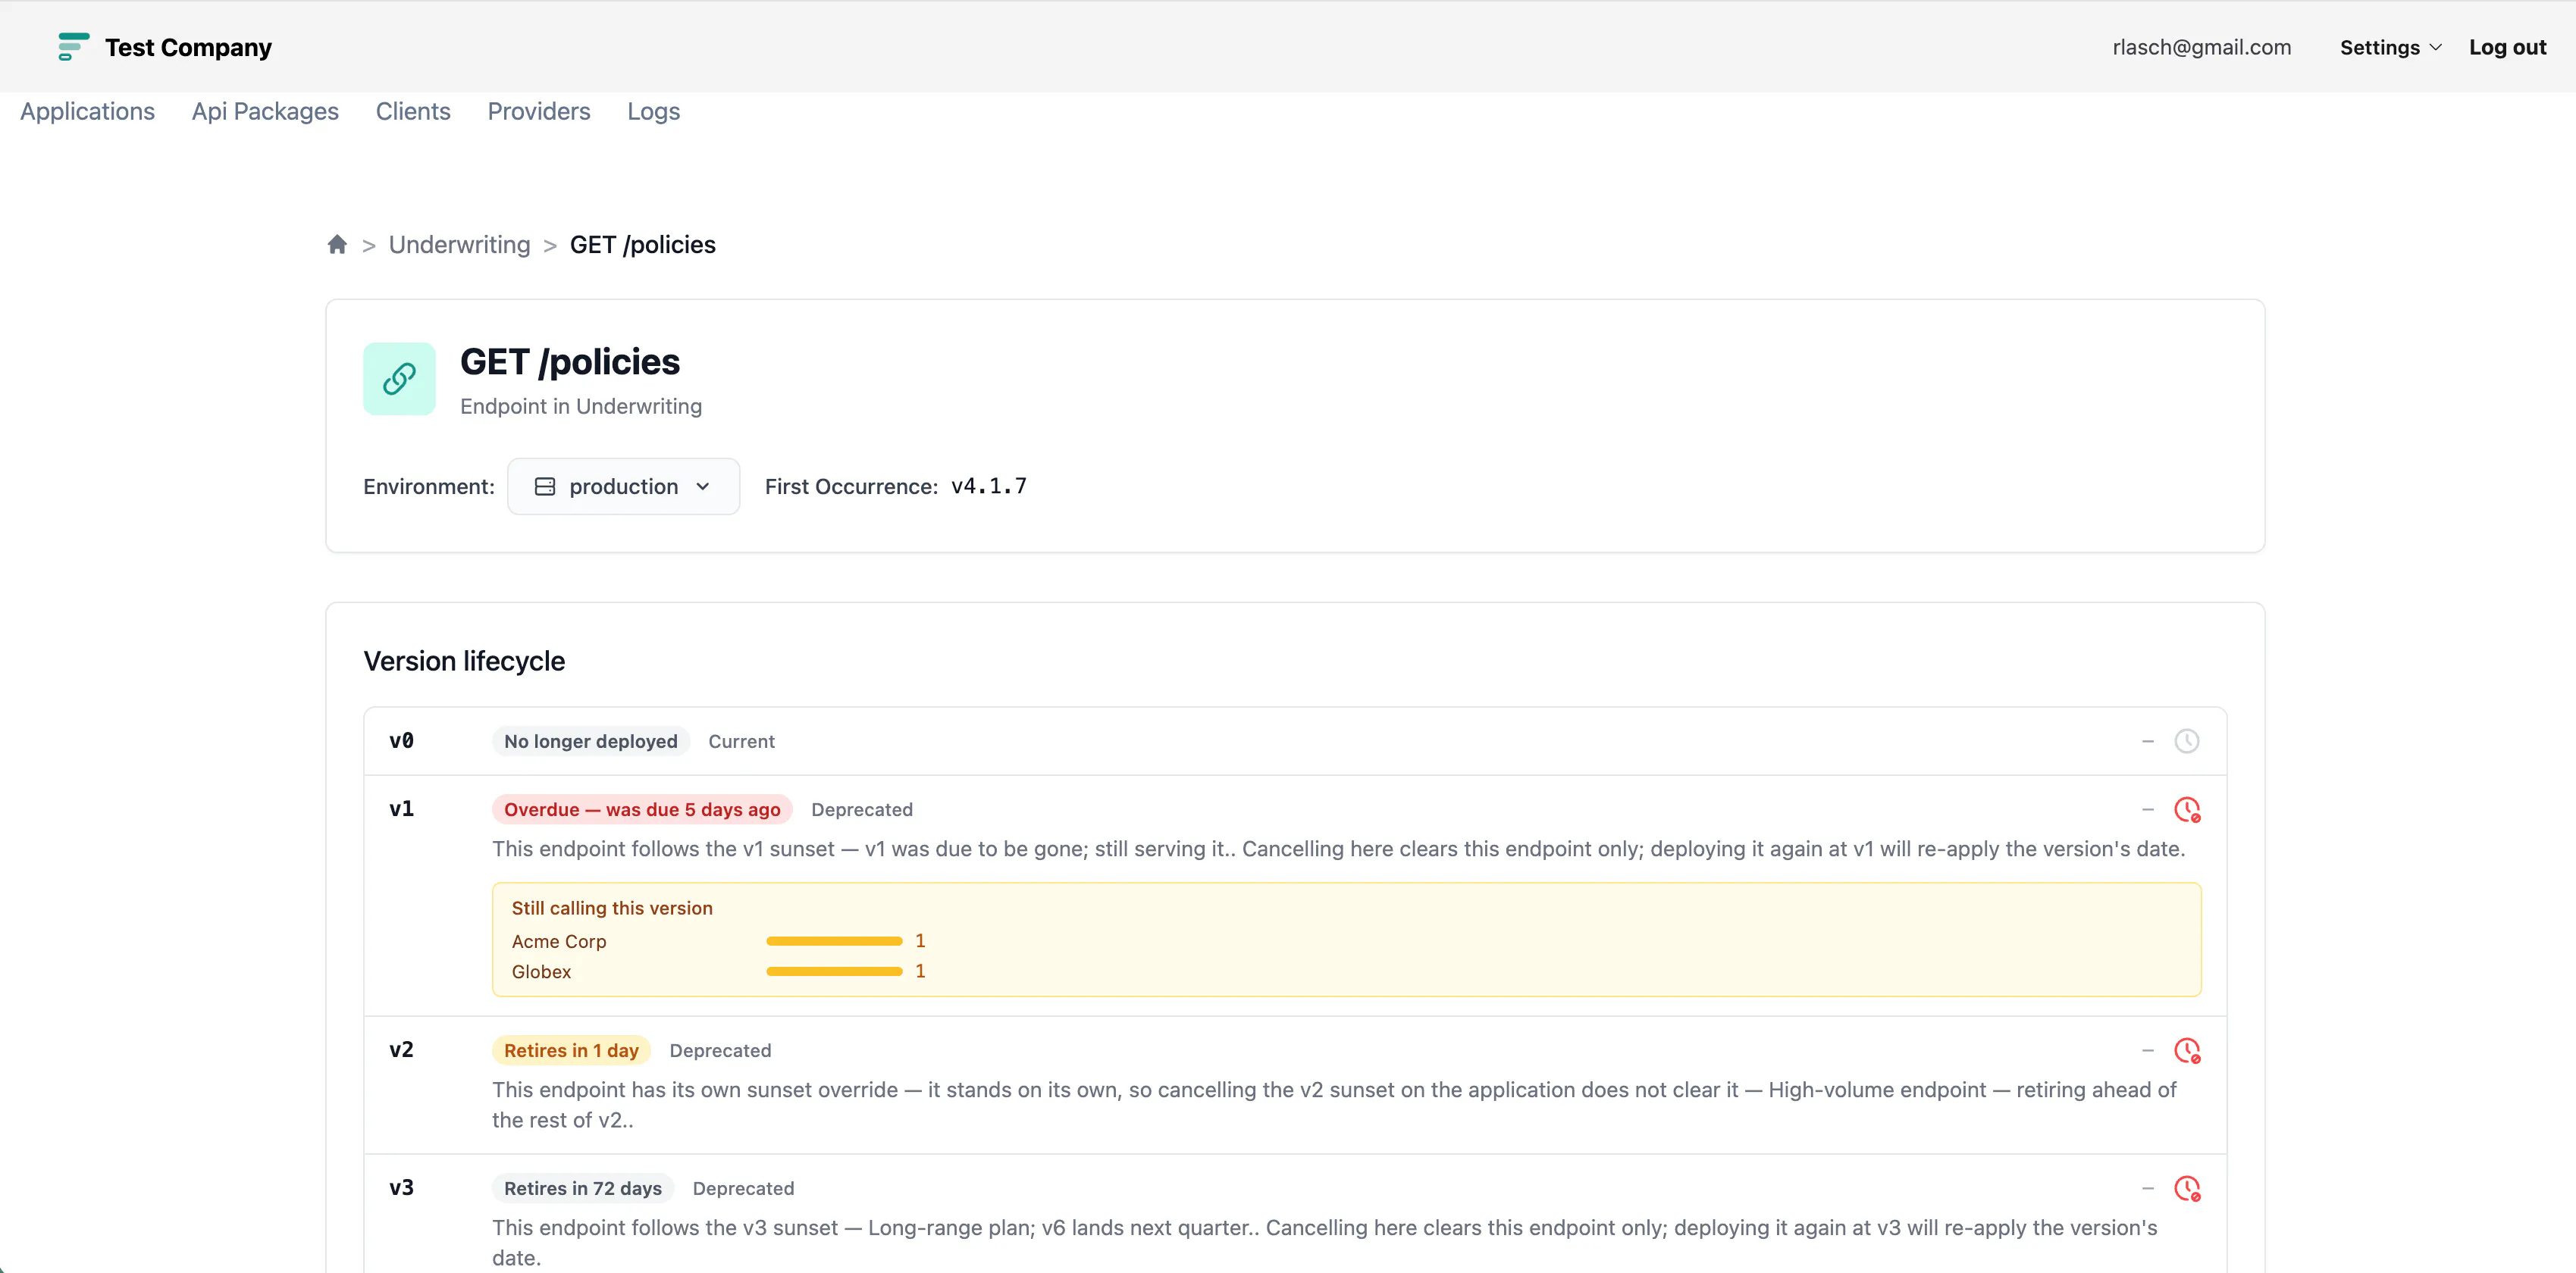
Task: Click Log out
Action: coord(2507,47)
